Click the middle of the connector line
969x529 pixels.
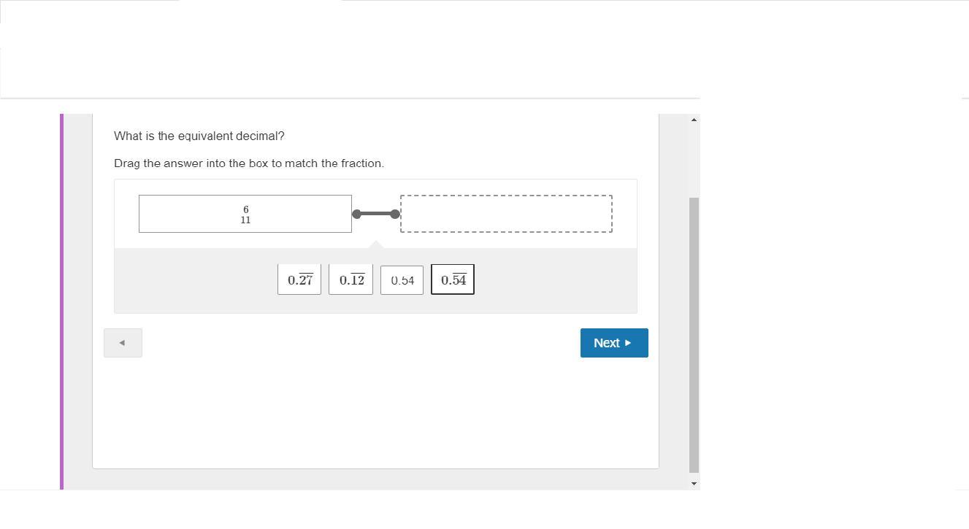(376, 214)
